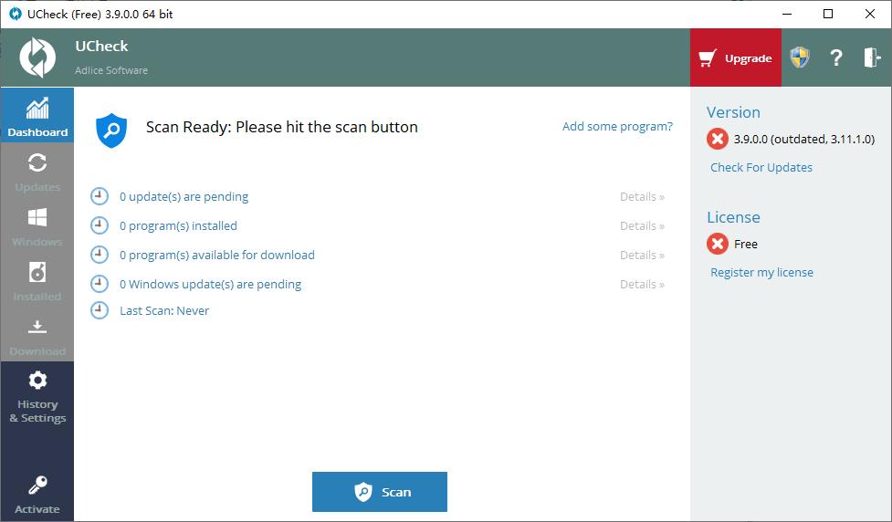Show Details for pending Windows updates
Image resolution: width=892 pixels, height=522 pixels.
642,284
